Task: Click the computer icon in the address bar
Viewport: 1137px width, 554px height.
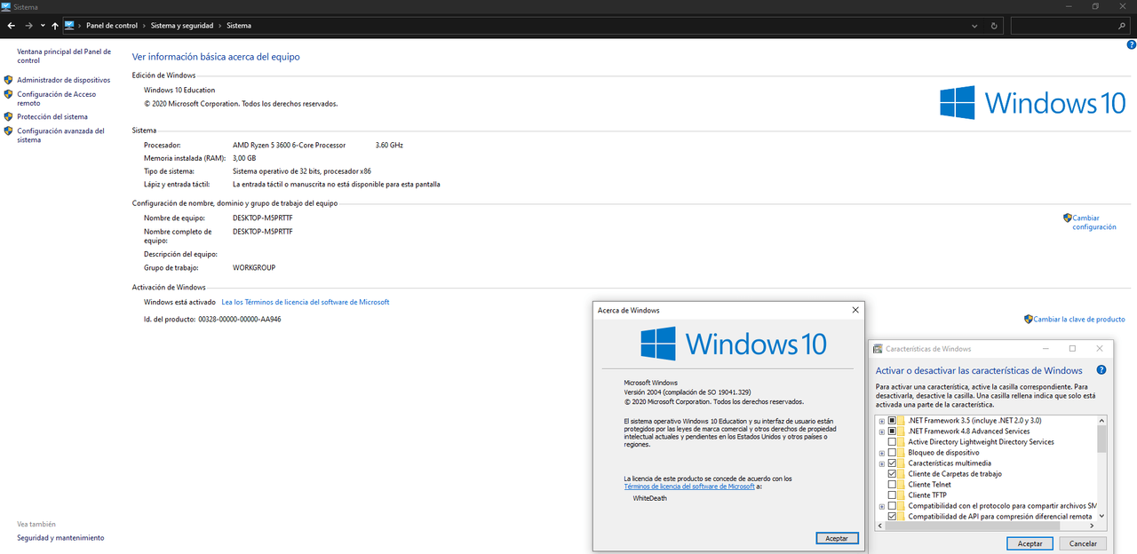Action: (x=69, y=26)
